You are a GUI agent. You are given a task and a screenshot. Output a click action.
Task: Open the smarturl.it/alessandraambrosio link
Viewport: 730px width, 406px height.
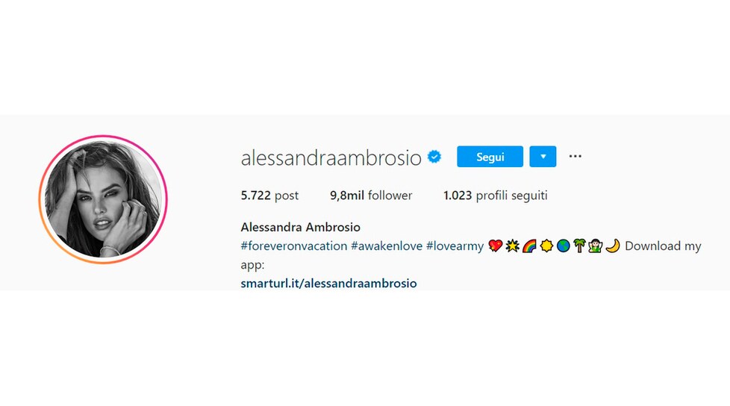pyautogui.click(x=328, y=283)
